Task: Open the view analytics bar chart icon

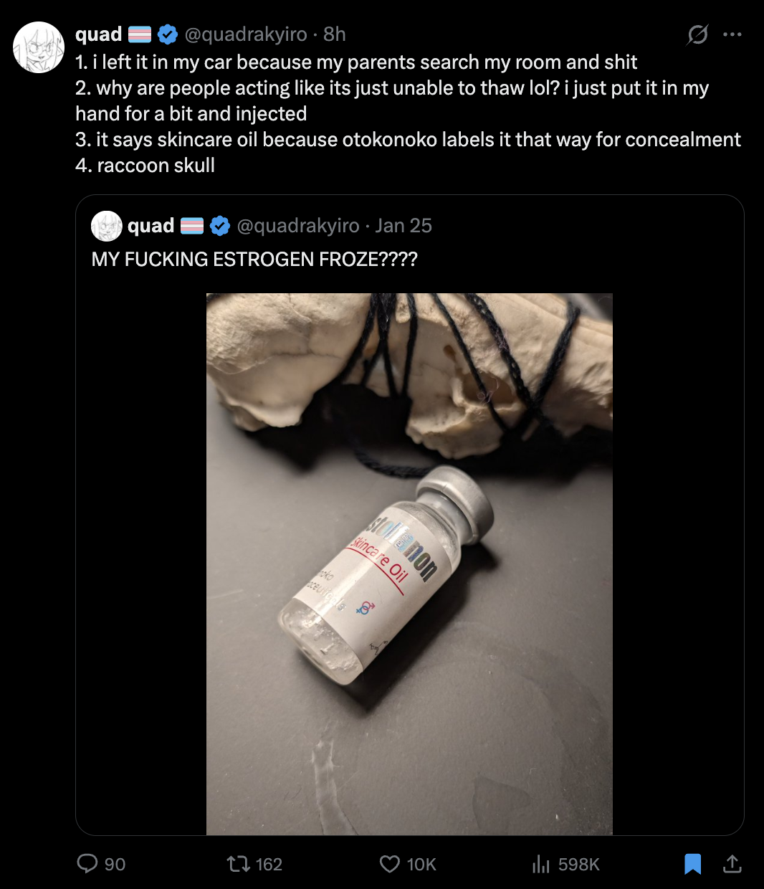Action: coord(540,865)
